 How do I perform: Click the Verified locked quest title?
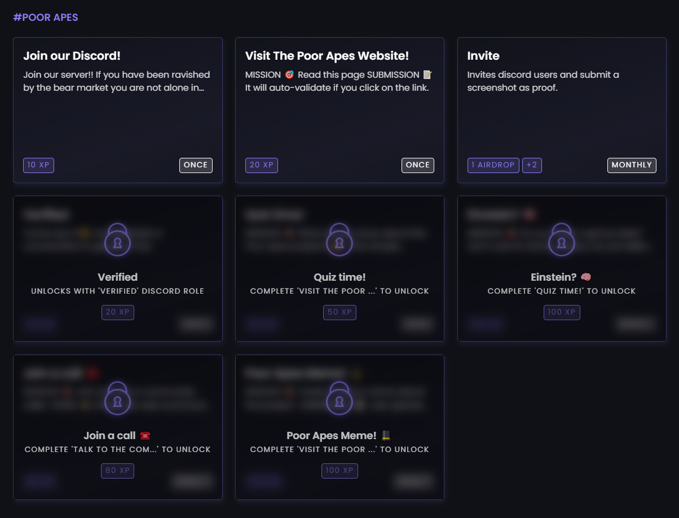(x=118, y=277)
